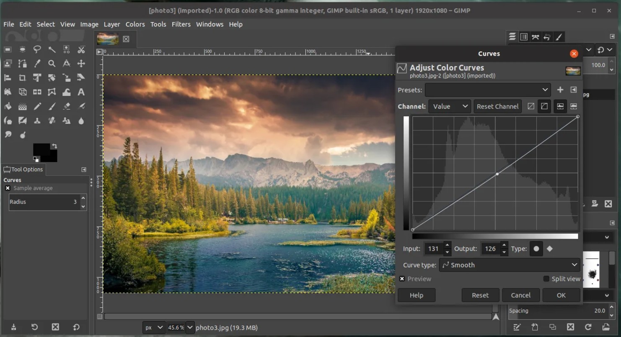Image resolution: width=621 pixels, height=337 pixels.
Task: Click OK to apply the curves
Action: [x=561, y=295]
